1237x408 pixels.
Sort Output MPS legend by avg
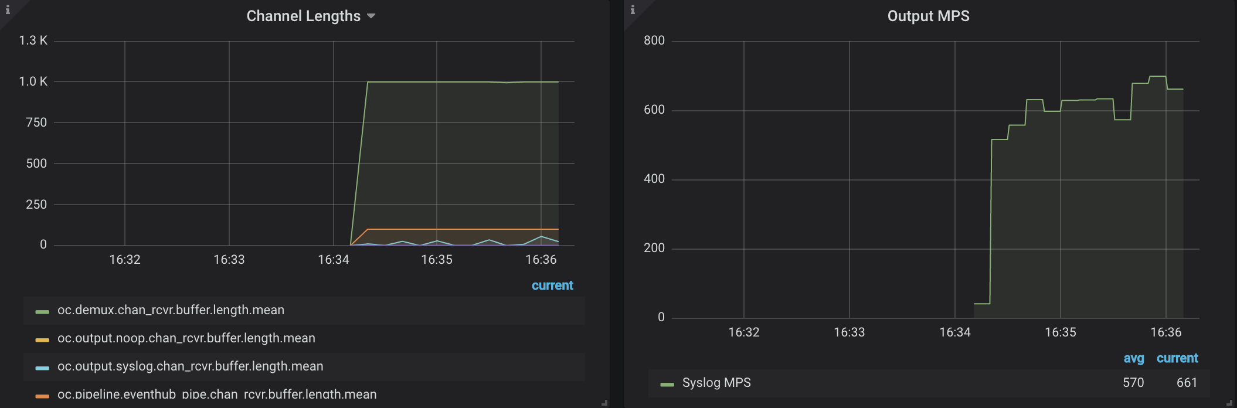1133,358
